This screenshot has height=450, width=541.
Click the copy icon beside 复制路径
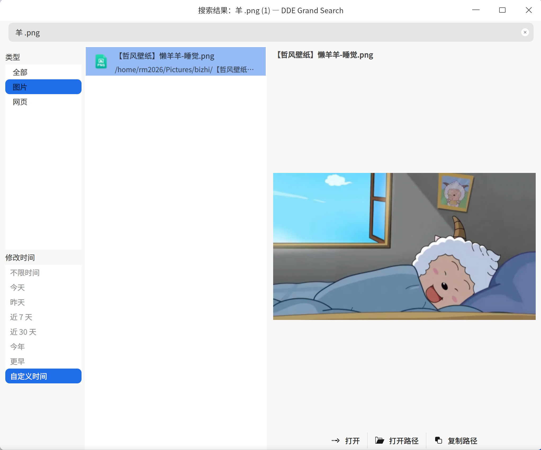(x=439, y=440)
